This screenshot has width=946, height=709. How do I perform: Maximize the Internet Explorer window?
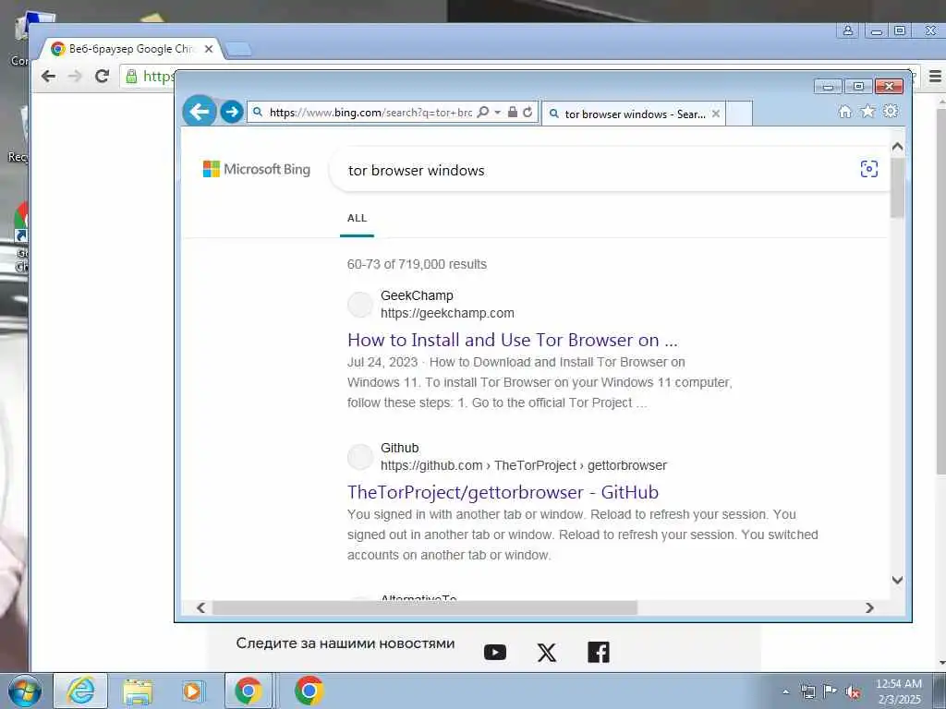coord(858,87)
